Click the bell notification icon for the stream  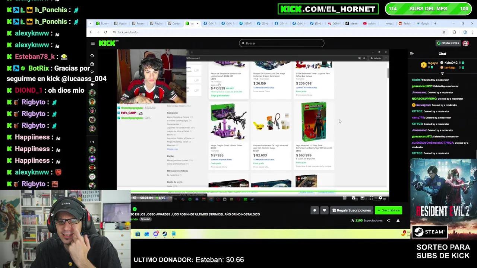point(315,210)
